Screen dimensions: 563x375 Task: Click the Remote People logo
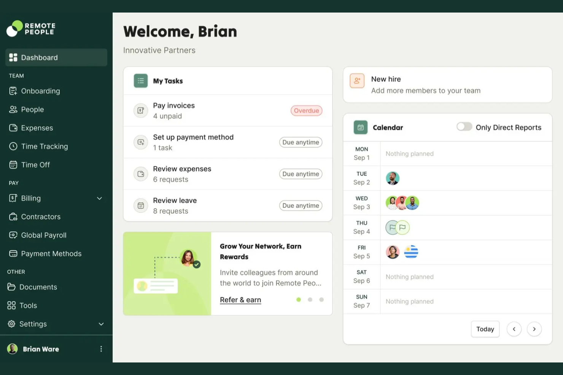(31, 28)
